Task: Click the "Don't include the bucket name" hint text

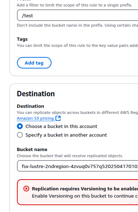Action: (x=77, y=25)
